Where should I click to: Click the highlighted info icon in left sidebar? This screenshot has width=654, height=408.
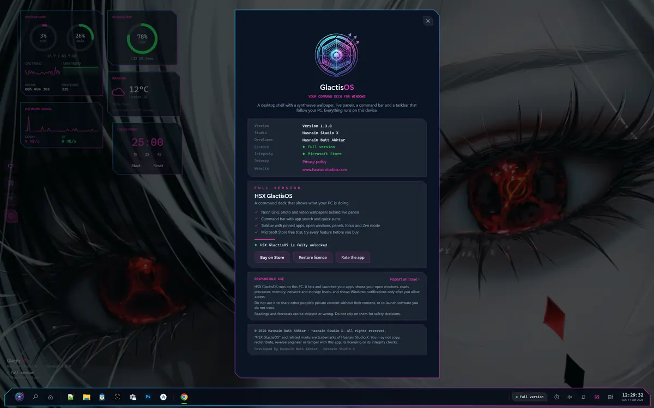(11, 216)
